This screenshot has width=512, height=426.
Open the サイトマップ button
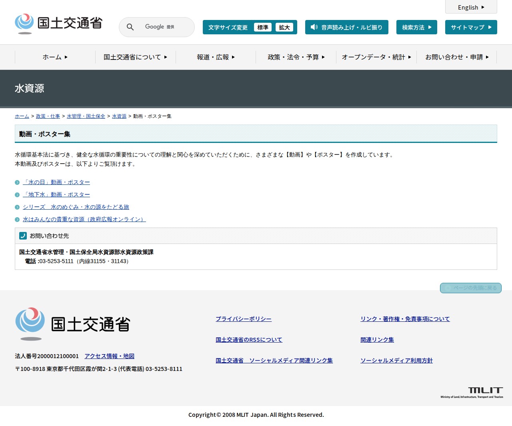pyautogui.click(x=471, y=27)
